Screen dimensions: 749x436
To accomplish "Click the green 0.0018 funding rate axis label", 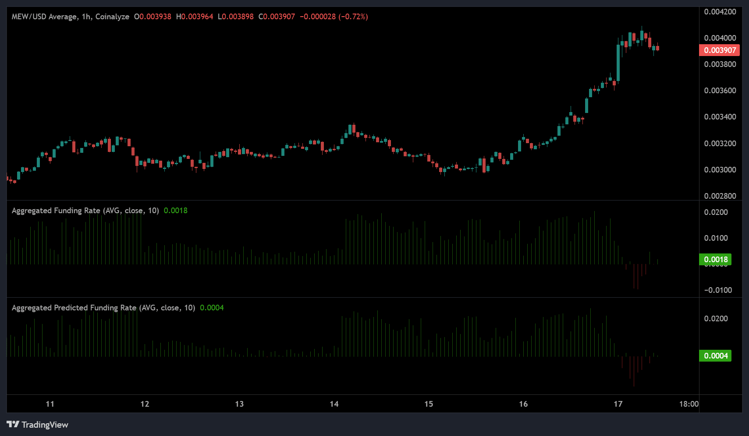I will click(x=715, y=260).
